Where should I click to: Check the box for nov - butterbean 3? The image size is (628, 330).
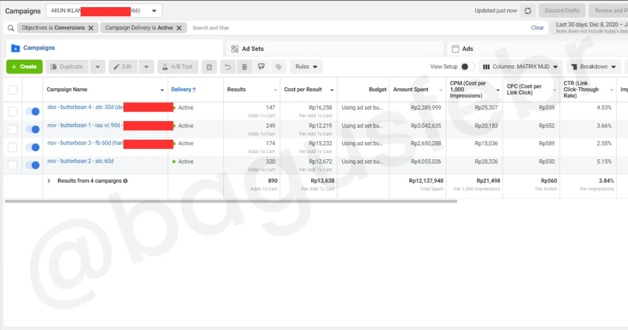[12, 147]
